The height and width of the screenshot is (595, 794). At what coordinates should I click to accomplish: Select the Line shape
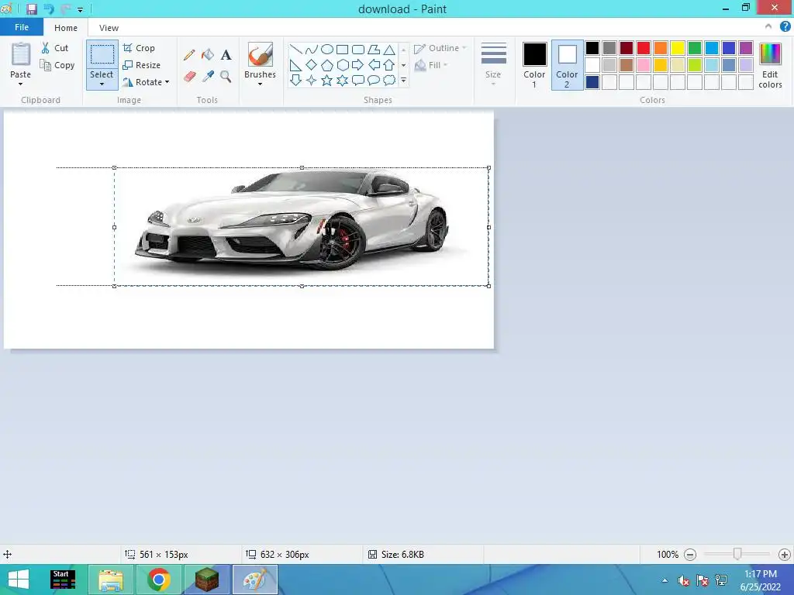(295, 50)
